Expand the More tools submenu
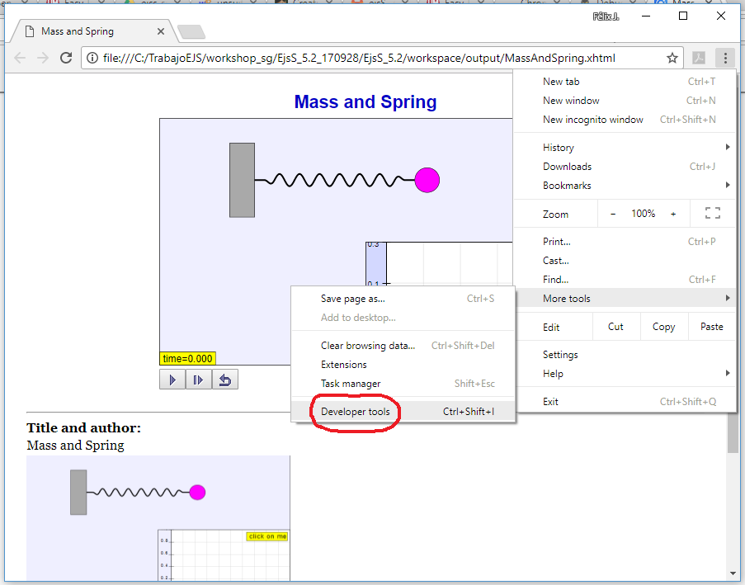The height and width of the screenshot is (585, 745). tap(625, 299)
